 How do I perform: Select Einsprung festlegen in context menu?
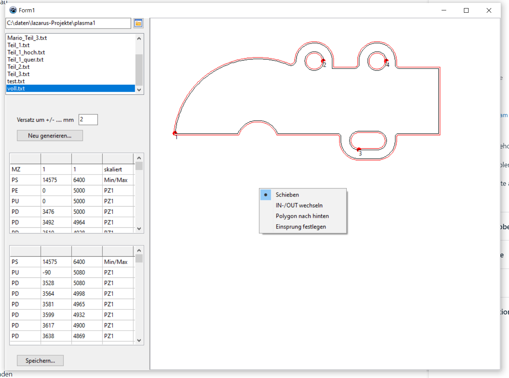(303, 227)
